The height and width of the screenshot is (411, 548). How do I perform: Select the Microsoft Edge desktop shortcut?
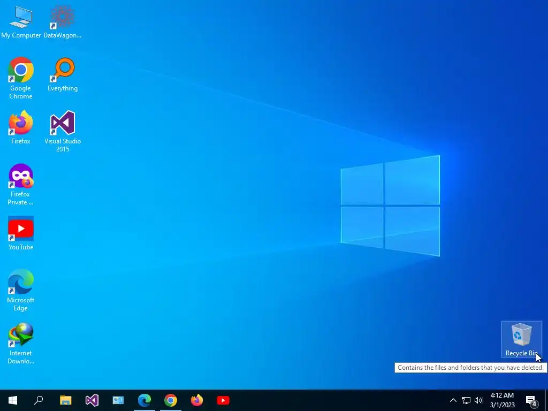click(x=21, y=290)
